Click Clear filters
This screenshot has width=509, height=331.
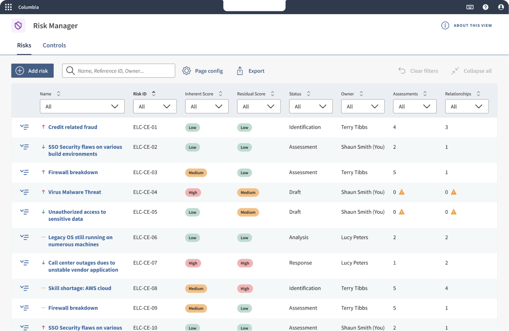coord(418,71)
